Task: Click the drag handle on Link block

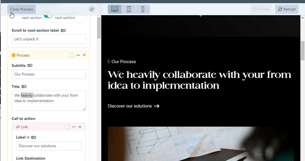Action: [x=80, y=127]
